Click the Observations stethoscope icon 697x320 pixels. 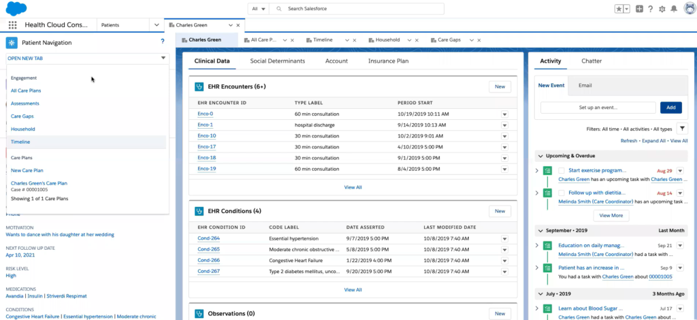point(199,313)
